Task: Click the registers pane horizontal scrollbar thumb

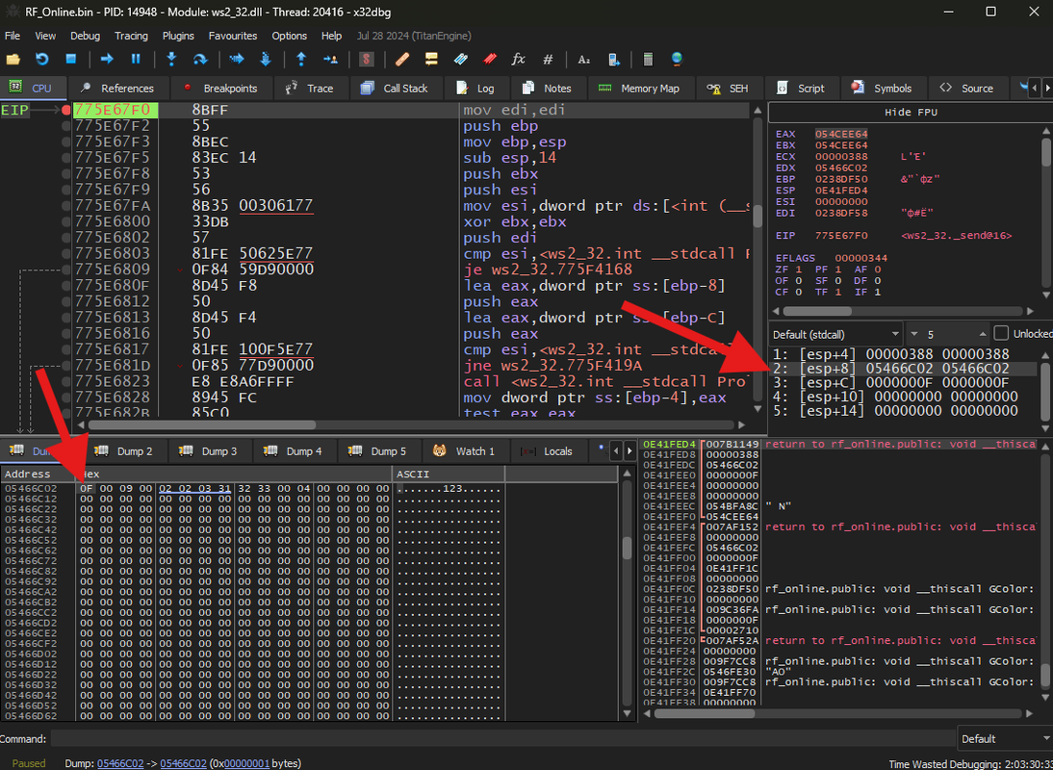Action: pos(817,311)
